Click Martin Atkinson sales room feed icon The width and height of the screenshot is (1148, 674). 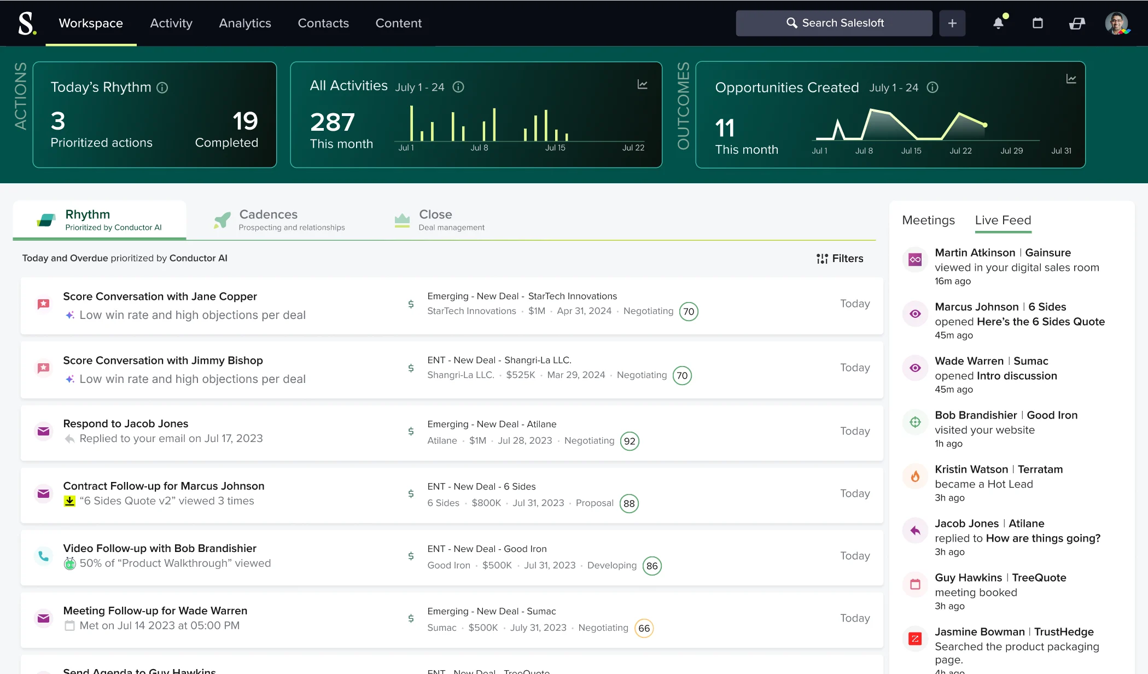(915, 260)
